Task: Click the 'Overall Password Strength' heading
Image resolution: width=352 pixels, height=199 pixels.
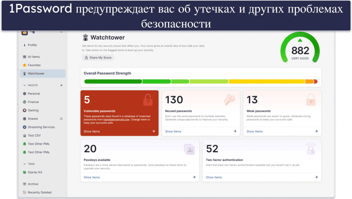Action: (107, 73)
